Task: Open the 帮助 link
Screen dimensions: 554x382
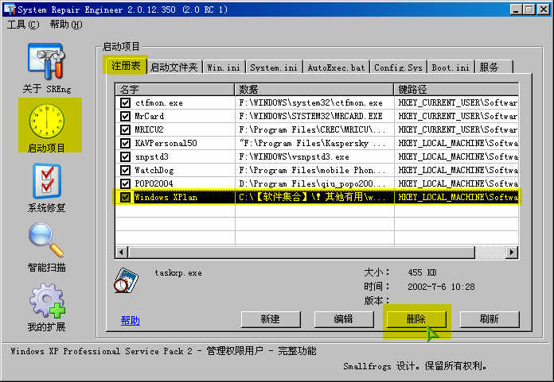Action: pyautogui.click(x=130, y=320)
